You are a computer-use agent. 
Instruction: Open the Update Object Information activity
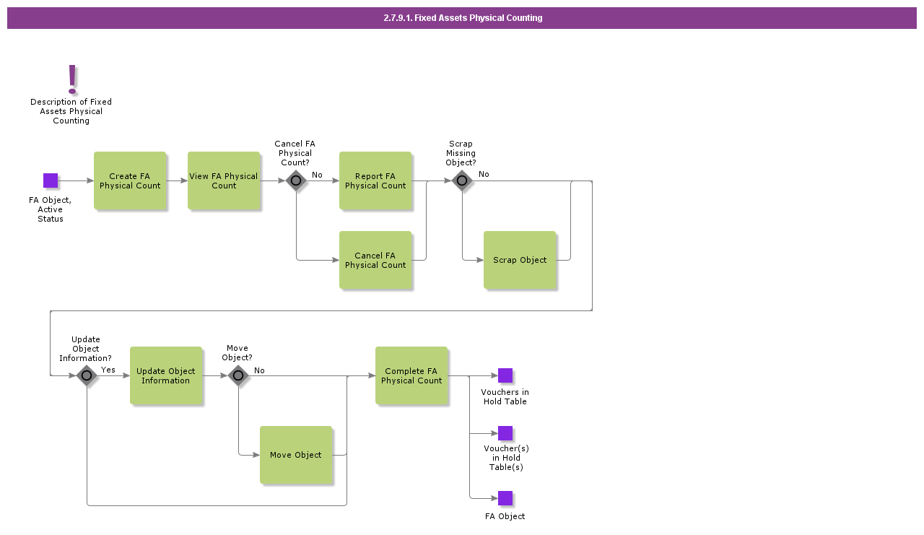(x=166, y=375)
